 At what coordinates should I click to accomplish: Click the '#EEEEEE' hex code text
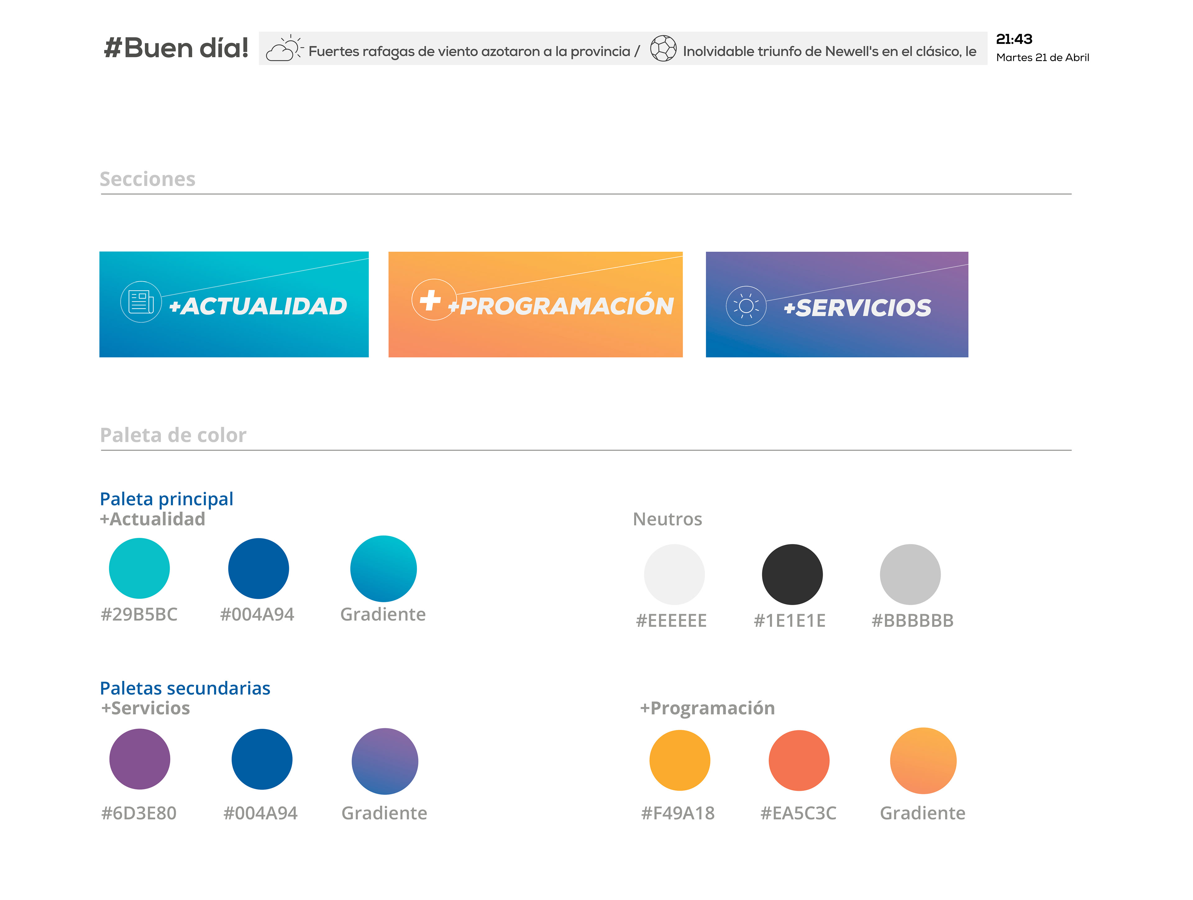click(671, 621)
